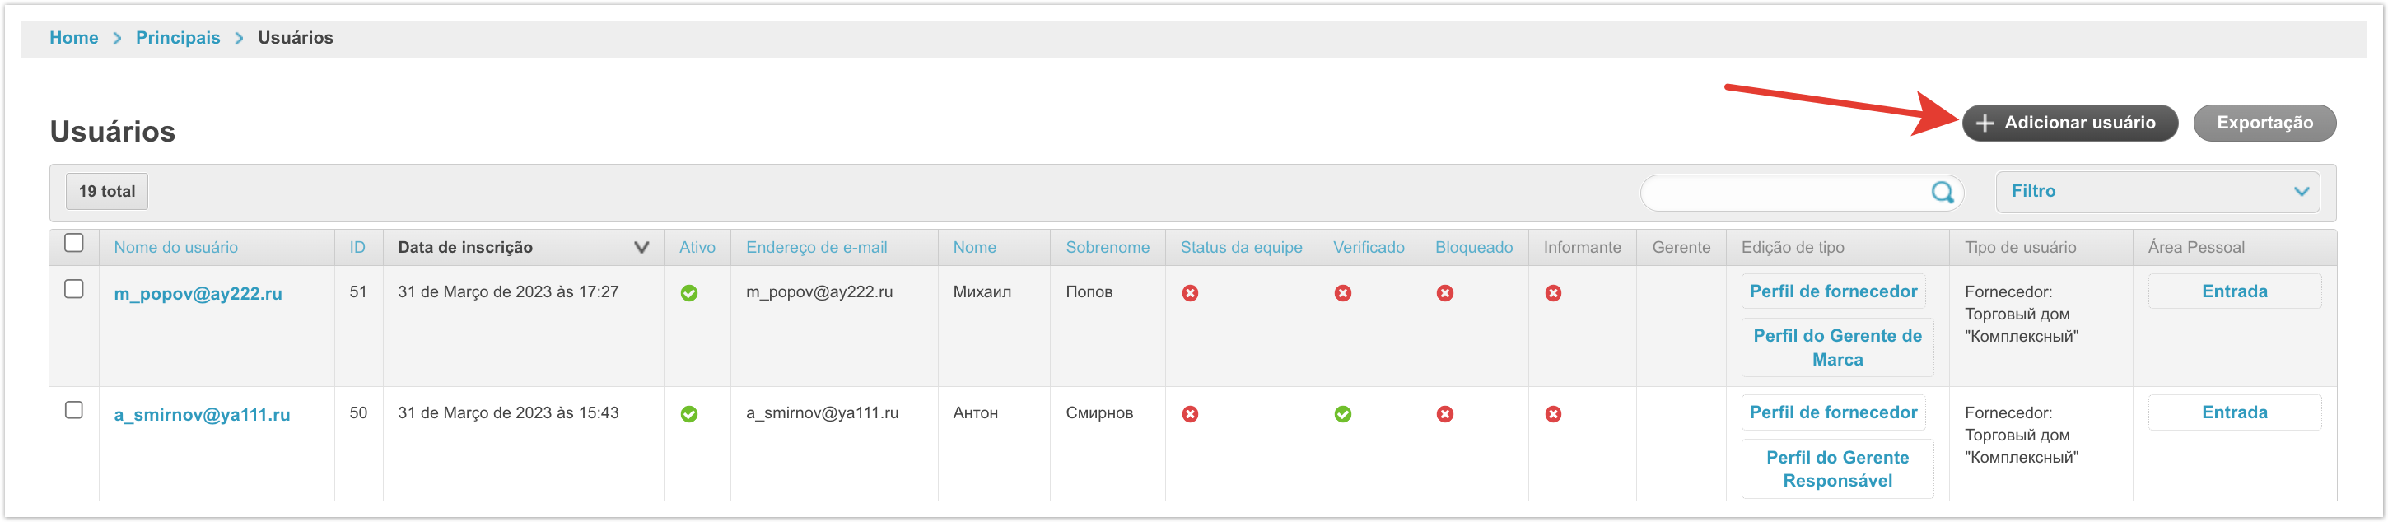Select the checkbox for m_popov@ay222.ru row
This screenshot has height=522, width=2388.
[x=74, y=289]
